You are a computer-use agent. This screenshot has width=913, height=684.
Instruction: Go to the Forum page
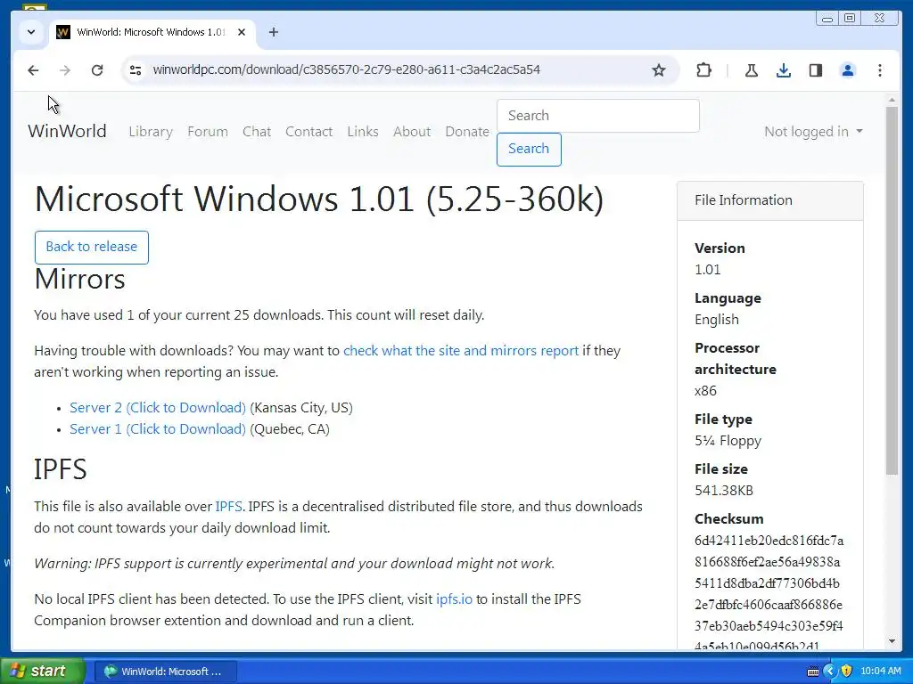pos(207,132)
